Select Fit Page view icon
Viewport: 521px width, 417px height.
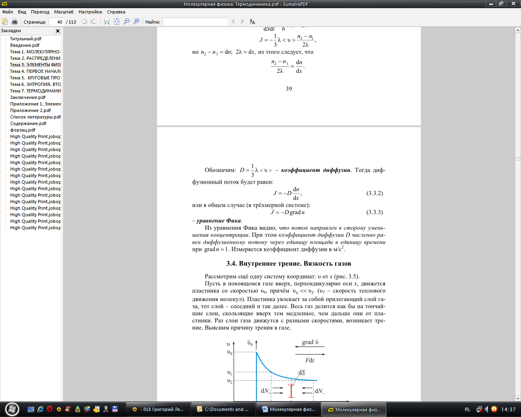pos(116,22)
